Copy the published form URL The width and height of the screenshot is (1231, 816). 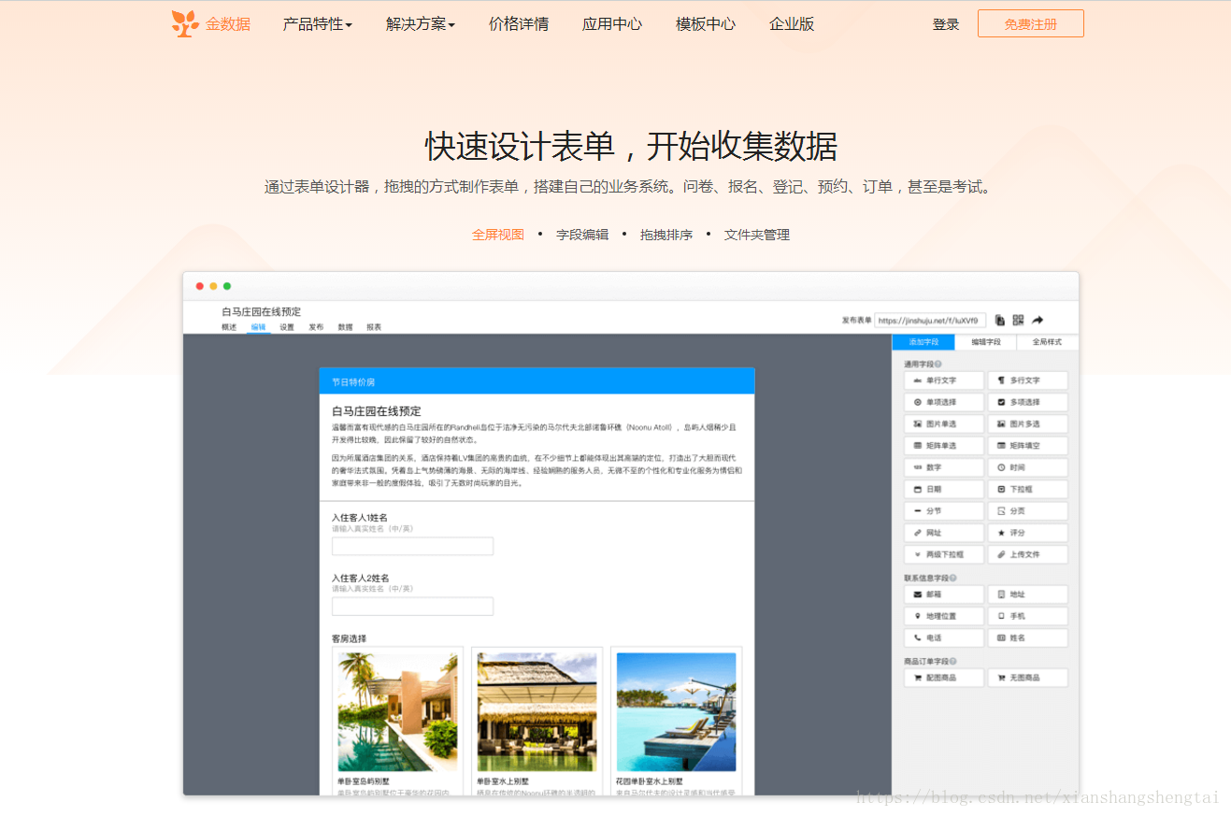click(999, 320)
